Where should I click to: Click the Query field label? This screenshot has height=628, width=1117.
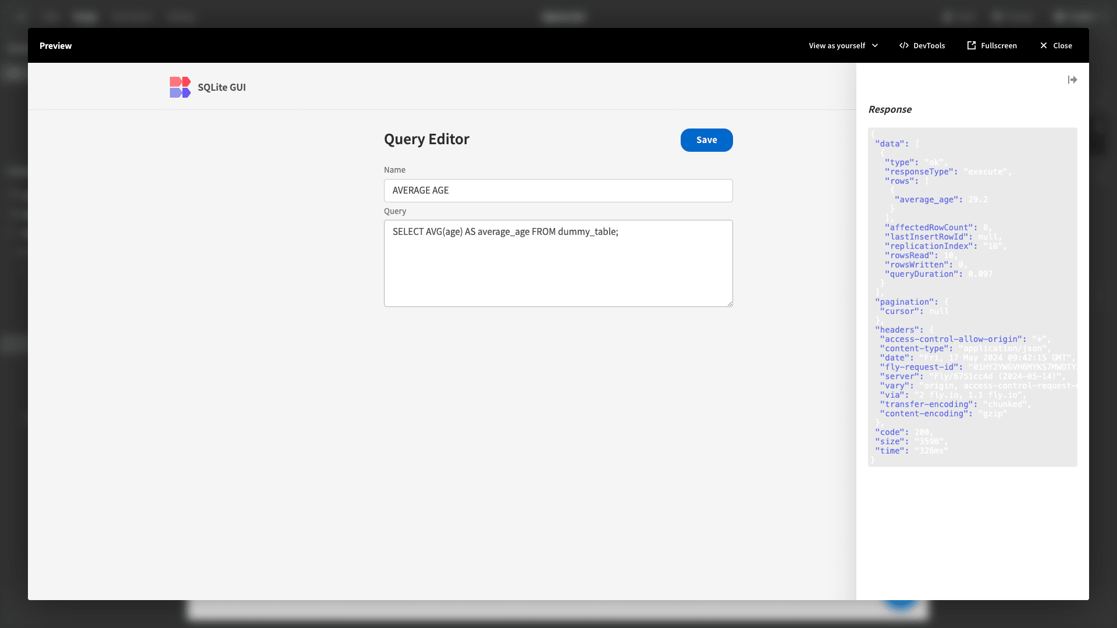click(x=395, y=211)
